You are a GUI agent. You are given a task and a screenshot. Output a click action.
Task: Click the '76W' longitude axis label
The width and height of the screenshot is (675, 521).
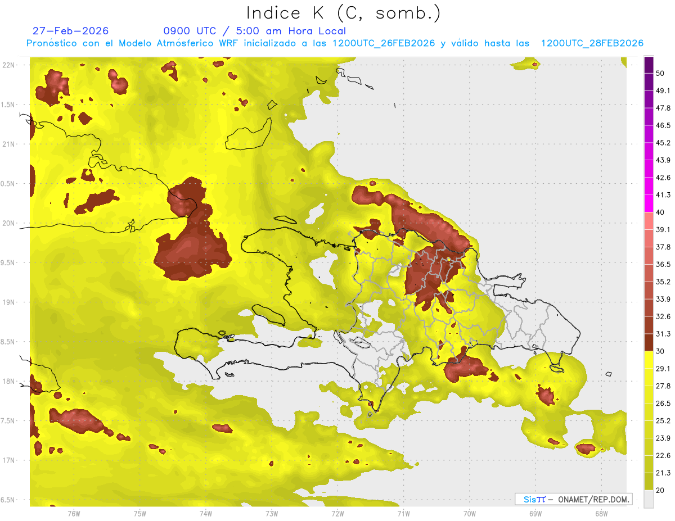tap(74, 513)
